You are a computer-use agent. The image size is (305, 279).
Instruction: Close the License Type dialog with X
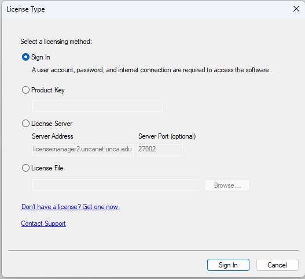click(296, 9)
